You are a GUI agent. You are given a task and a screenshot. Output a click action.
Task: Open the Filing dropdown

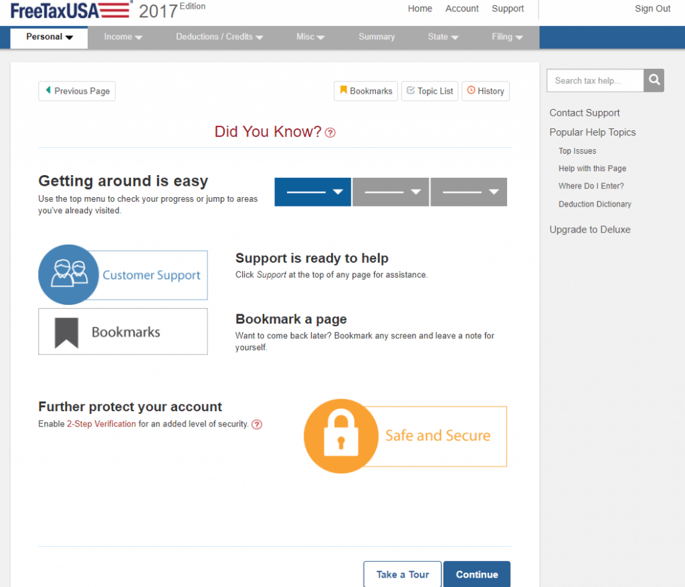coord(507,37)
